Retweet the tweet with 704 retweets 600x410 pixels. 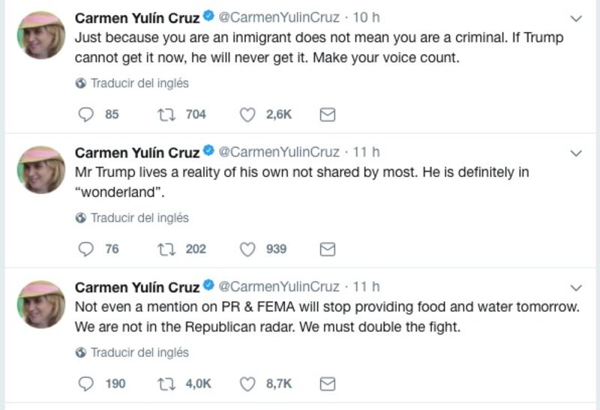pyautogui.click(x=164, y=115)
